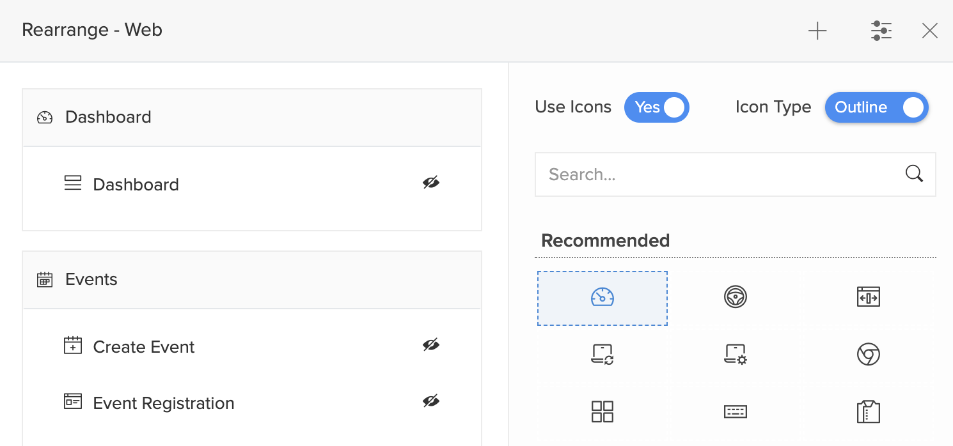Toggle visibility of the Dashboard page
The image size is (953, 446).
(431, 183)
